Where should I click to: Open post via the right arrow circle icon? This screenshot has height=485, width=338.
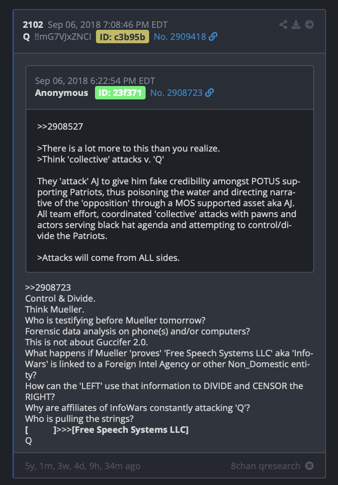(x=309, y=24)
